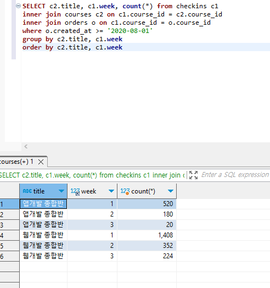Select row number 3 header
The height and width of the screenshot is (288, 270).
[x=9, y=225]
